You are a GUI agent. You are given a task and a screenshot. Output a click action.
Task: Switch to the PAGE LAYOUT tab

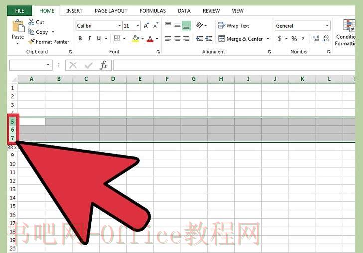coord(111,11)
